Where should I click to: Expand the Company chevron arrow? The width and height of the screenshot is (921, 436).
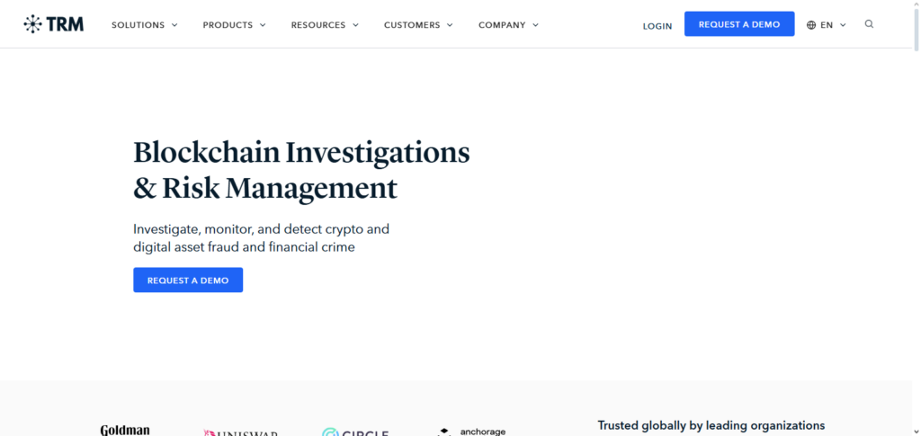(x=536, y=25)
